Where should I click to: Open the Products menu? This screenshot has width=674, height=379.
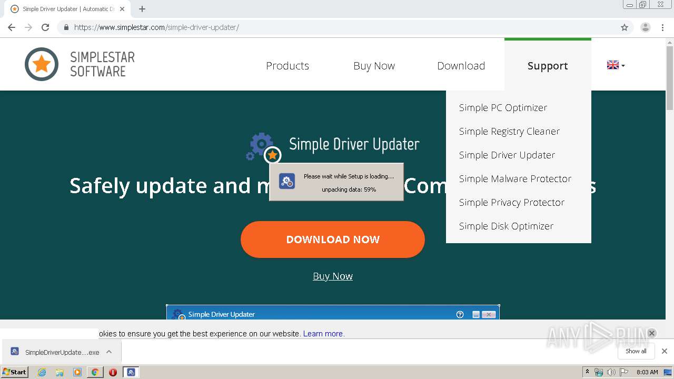(288, 66)
